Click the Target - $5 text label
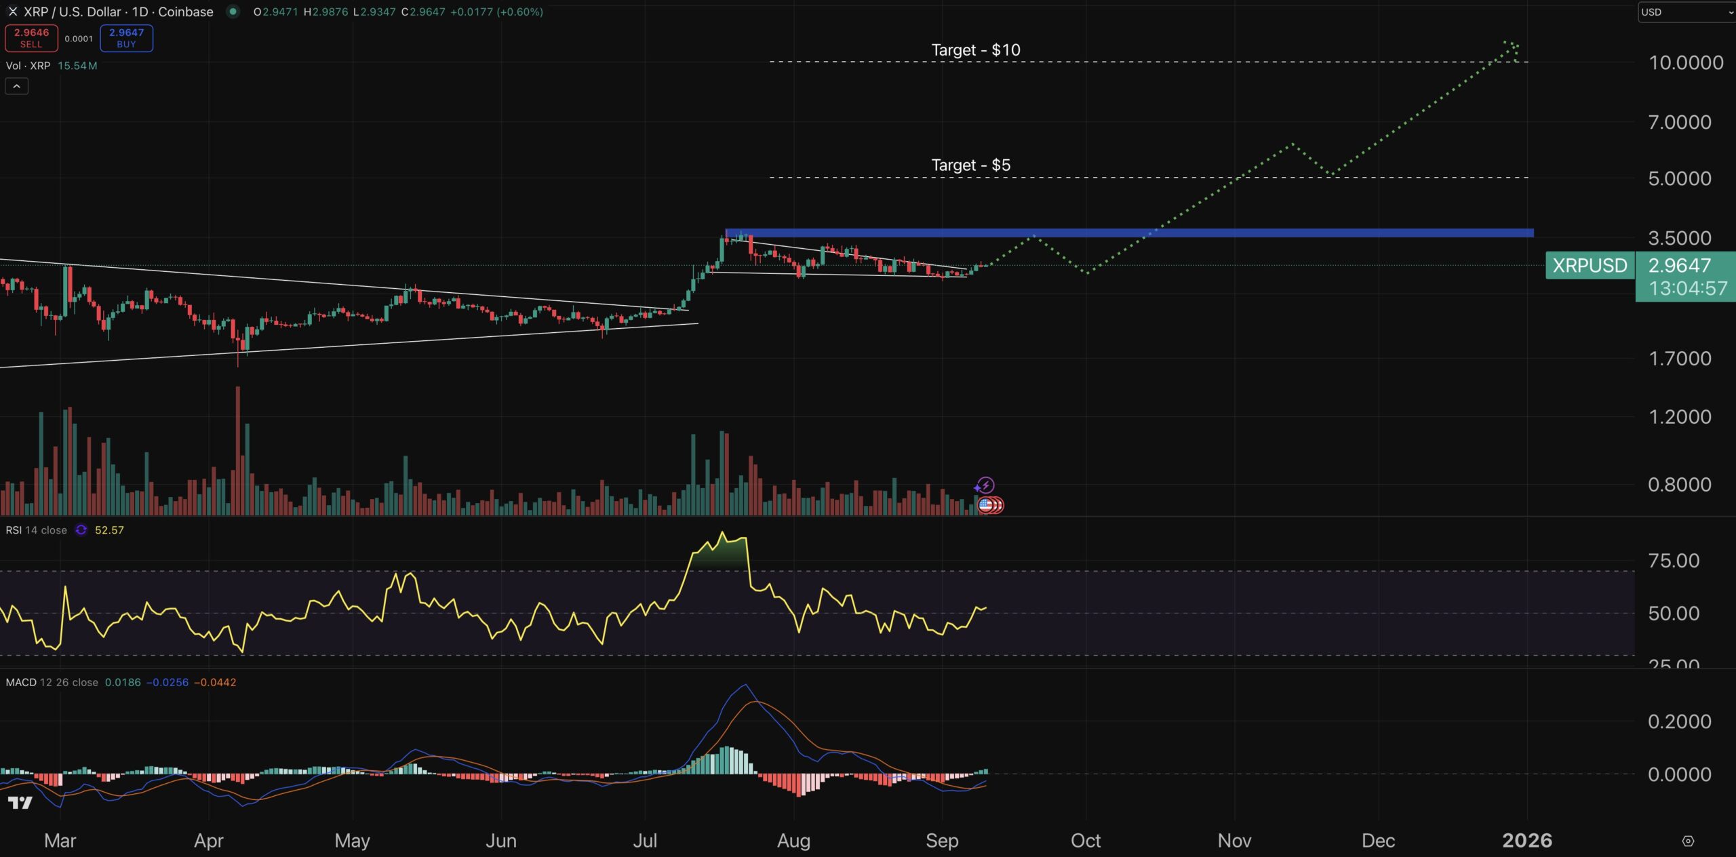The image size is (1736, 857). [970, 165]
